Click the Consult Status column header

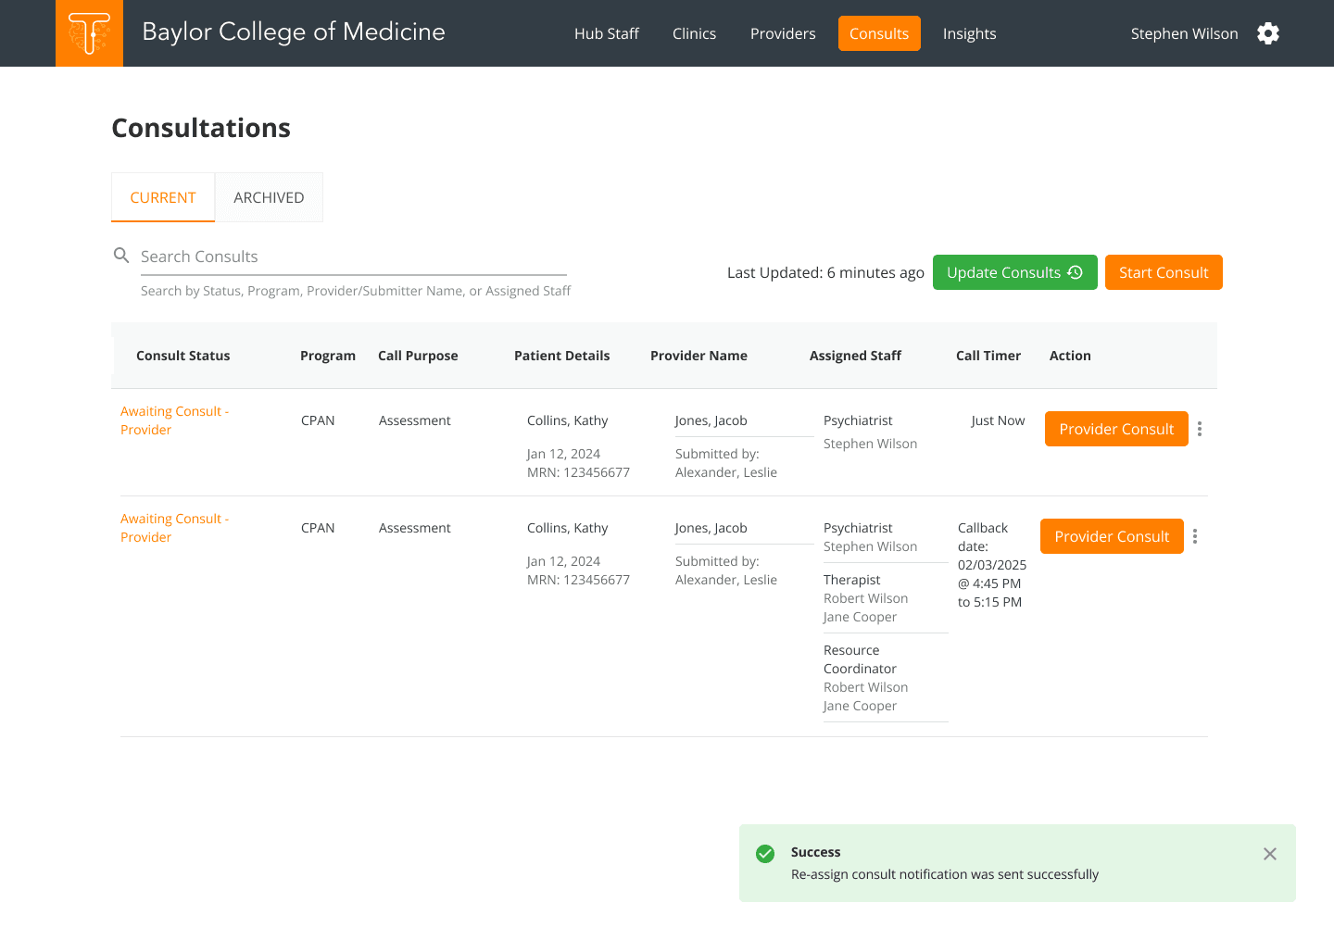tap(183, 356)
